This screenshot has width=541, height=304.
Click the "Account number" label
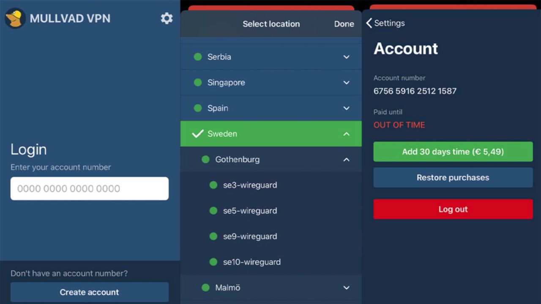(x=399, y=78)
